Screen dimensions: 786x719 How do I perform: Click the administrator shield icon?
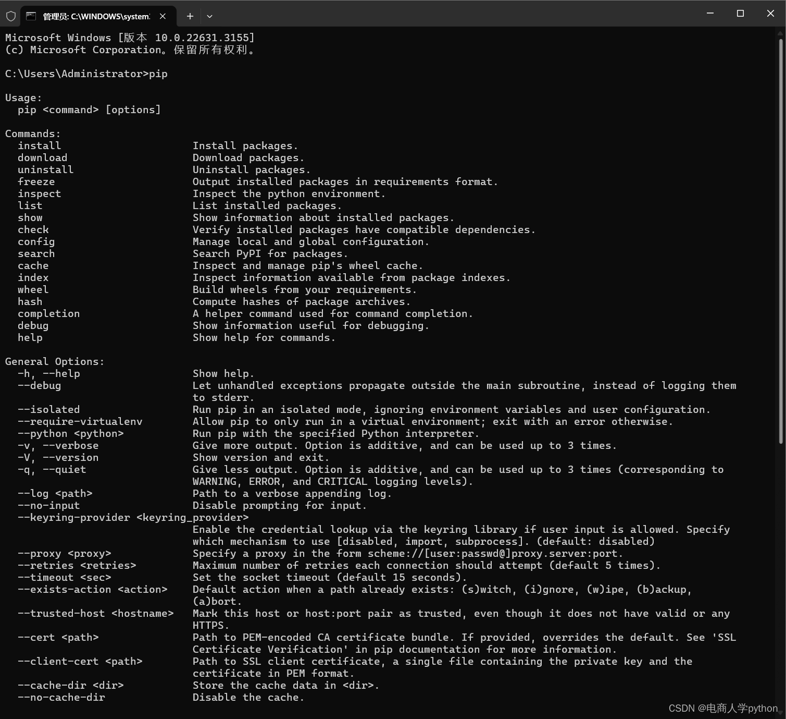10,16
